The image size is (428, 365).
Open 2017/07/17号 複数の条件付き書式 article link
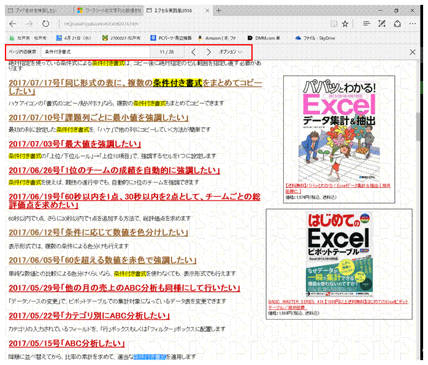(135, 87)
